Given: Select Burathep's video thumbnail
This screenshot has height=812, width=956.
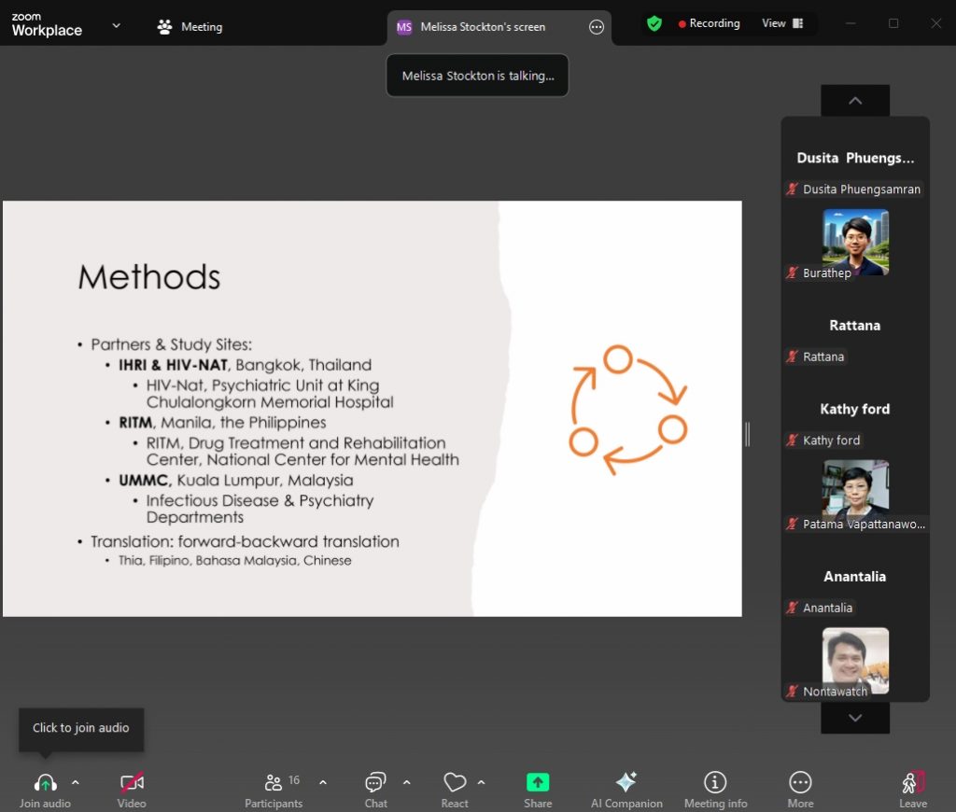Looking at the screenshot, I should point(855,241).
